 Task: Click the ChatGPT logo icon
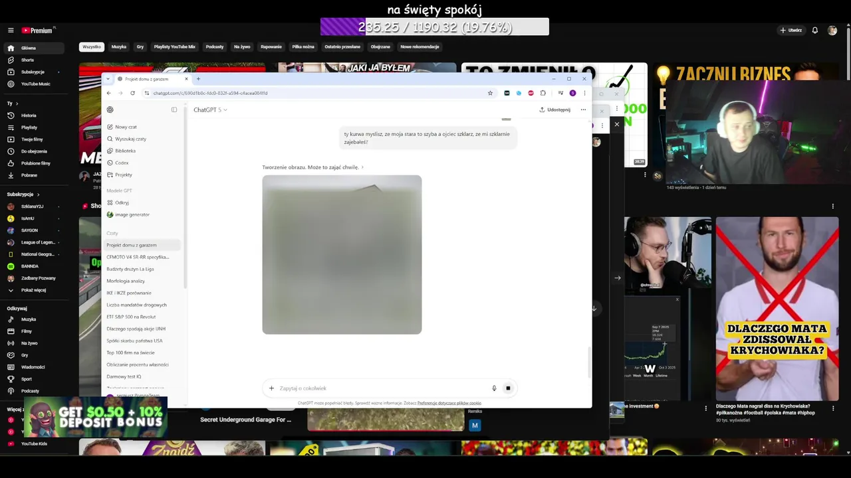(x=110, y=110)
